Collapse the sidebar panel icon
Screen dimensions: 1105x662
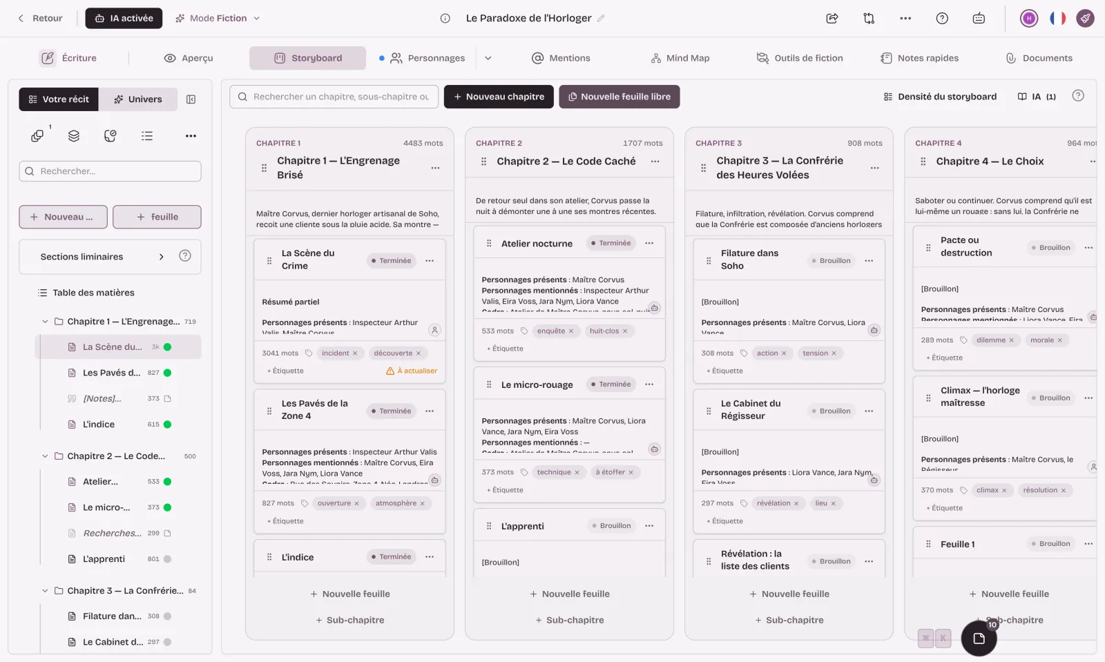[x=191, y=99]
